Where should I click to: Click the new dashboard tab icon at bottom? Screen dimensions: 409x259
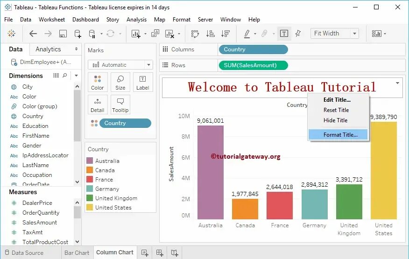(160, 252)
